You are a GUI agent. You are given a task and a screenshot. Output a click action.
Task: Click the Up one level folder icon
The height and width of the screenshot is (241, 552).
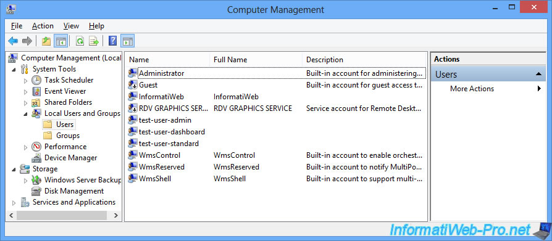tap(46, 41)
